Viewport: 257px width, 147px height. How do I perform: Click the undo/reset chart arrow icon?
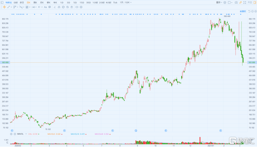[x=249, y=11]
